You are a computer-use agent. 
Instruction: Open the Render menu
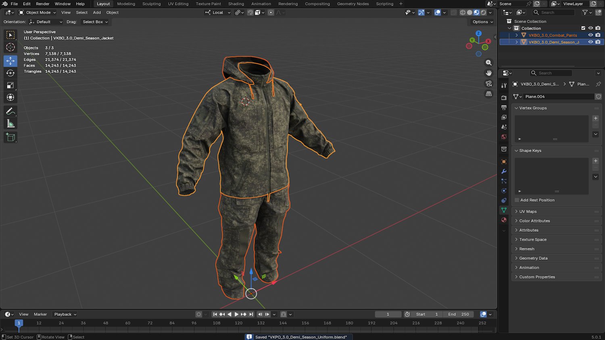coord(43,4)
